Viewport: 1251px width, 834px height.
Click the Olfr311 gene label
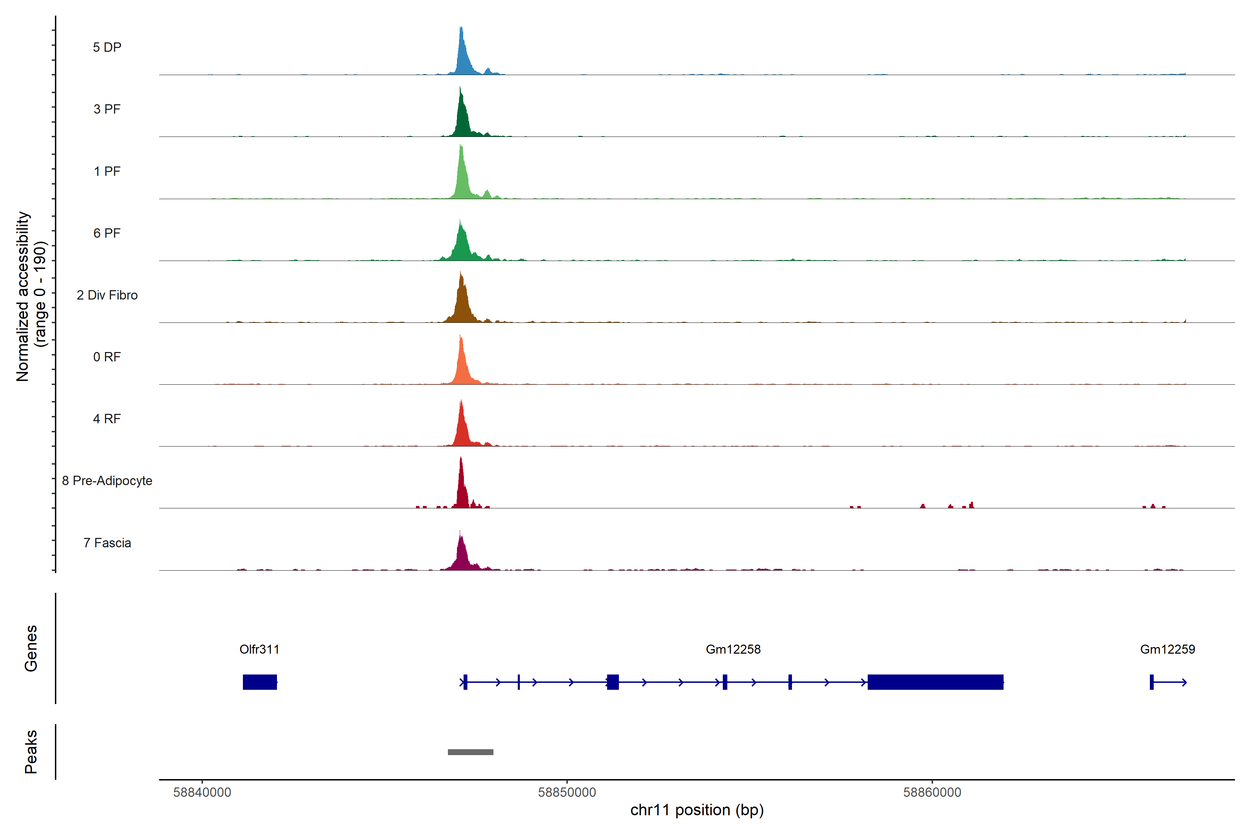click(259, 649)
